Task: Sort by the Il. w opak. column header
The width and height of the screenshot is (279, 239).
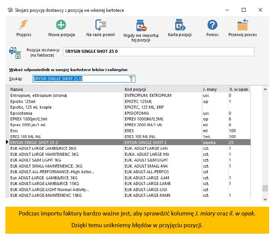Action: [x=239, y=89]
